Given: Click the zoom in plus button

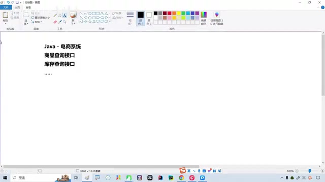Looking at the screenshot, I should [x=322, y=171].
